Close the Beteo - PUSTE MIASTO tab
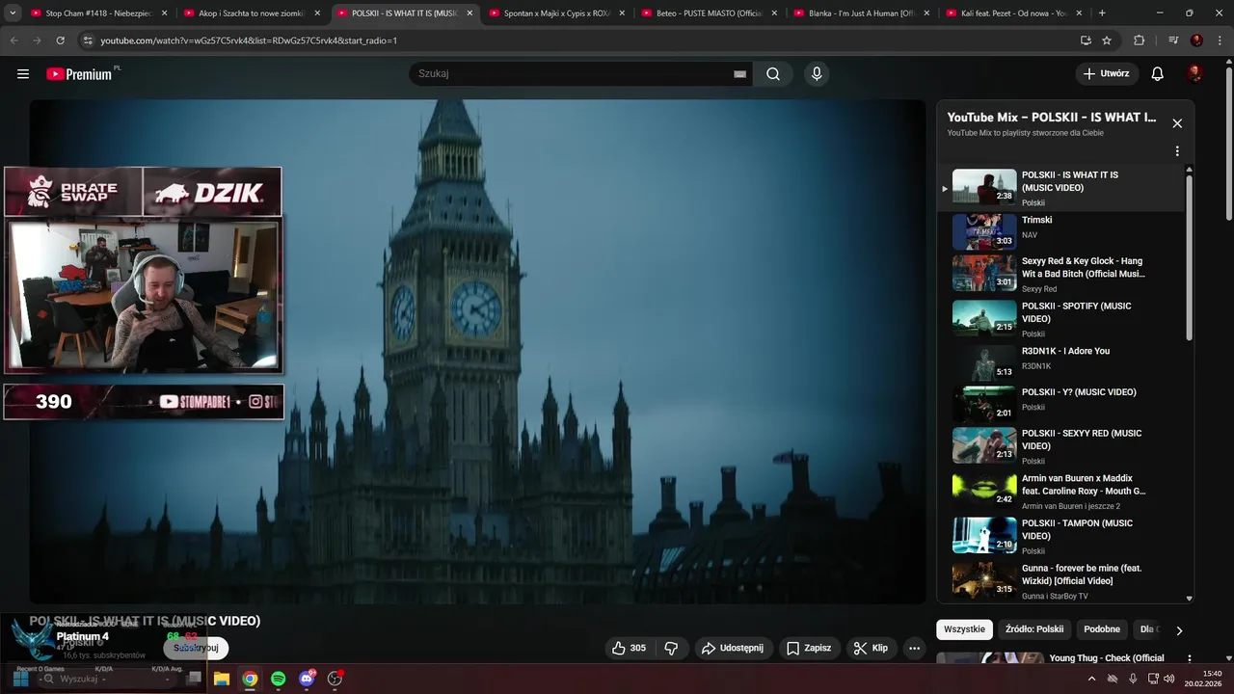Viewport: 1234px width, 694px height. click(x=774, y=13)
